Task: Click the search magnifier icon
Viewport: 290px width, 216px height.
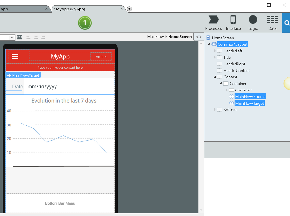Action: click(x=287, y=23)
